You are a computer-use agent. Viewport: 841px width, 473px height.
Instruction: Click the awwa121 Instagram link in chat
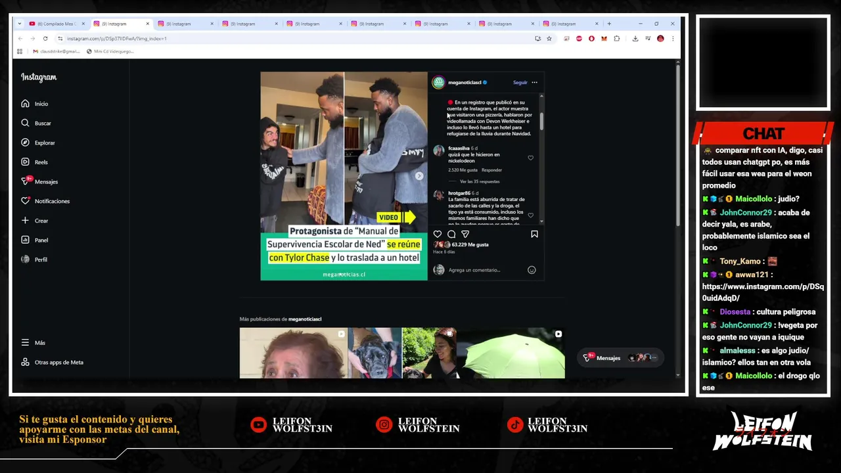[763, 292]
